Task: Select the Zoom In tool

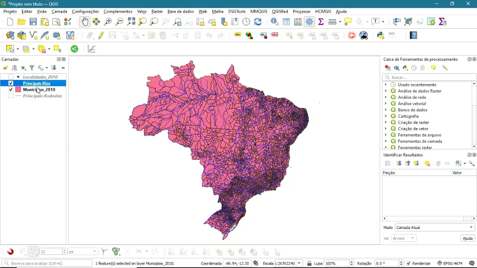Action: click(x=108, y=22)
